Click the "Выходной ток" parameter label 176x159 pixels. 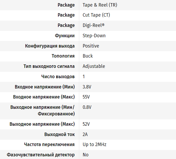59,134
